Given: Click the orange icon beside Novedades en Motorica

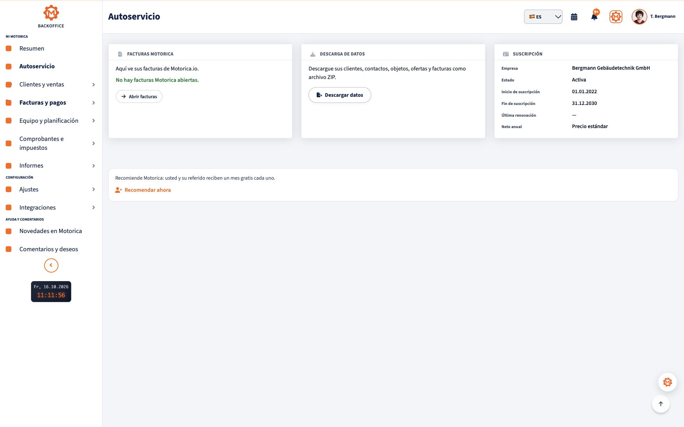Looking at the screenshot, I should (x=9, y=231).
